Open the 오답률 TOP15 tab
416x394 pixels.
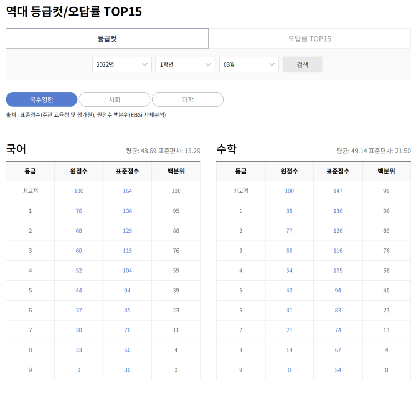[x=310, y=38]
